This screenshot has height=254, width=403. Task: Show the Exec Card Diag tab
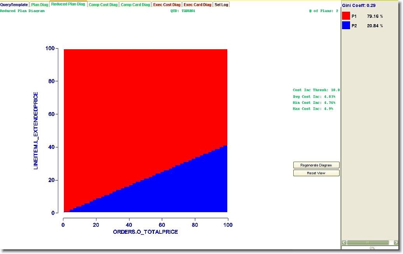(x=197, y=5)
